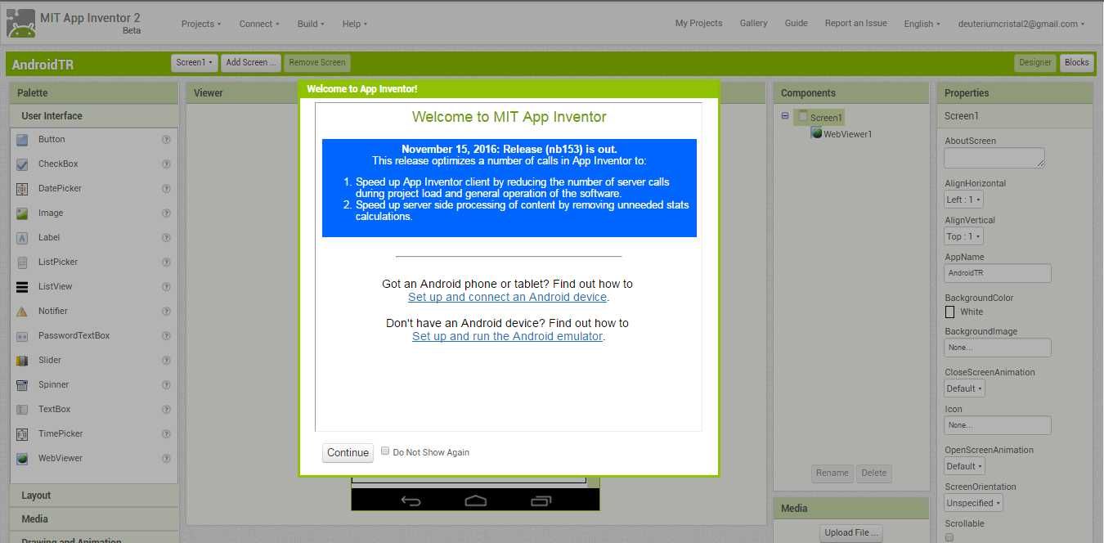The image size is (1104, 543).
Task: Open the OpenScreenAnimation Default dropdown
Action: [x=965, y=466]
